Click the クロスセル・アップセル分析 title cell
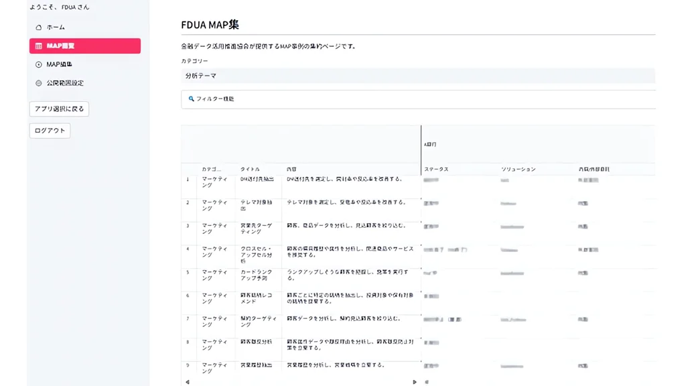 pyautogui.click(x=257, y=252)
